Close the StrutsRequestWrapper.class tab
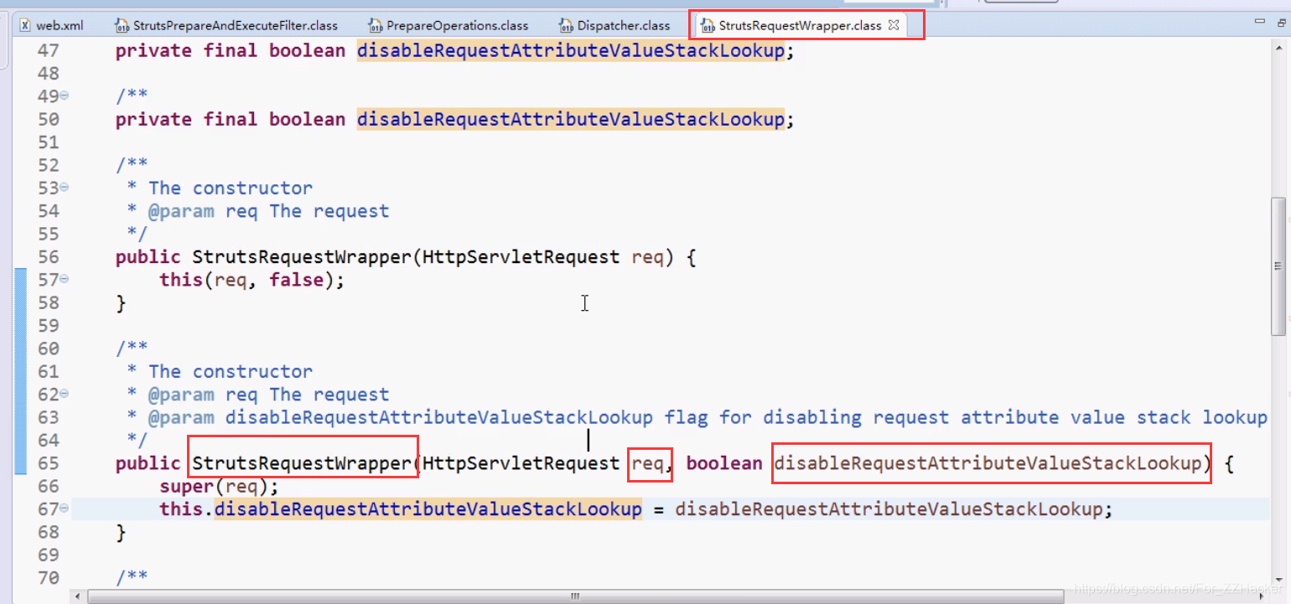The width and height of the screenshot is (1291, 604). pos(894,25)
